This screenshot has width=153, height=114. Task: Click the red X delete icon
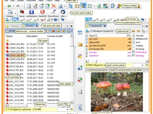point(53,6)
